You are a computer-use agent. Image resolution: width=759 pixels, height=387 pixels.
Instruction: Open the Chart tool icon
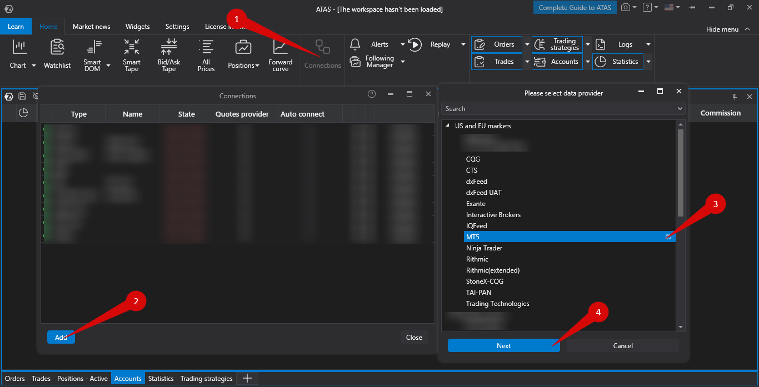click(x=19, y=48)
